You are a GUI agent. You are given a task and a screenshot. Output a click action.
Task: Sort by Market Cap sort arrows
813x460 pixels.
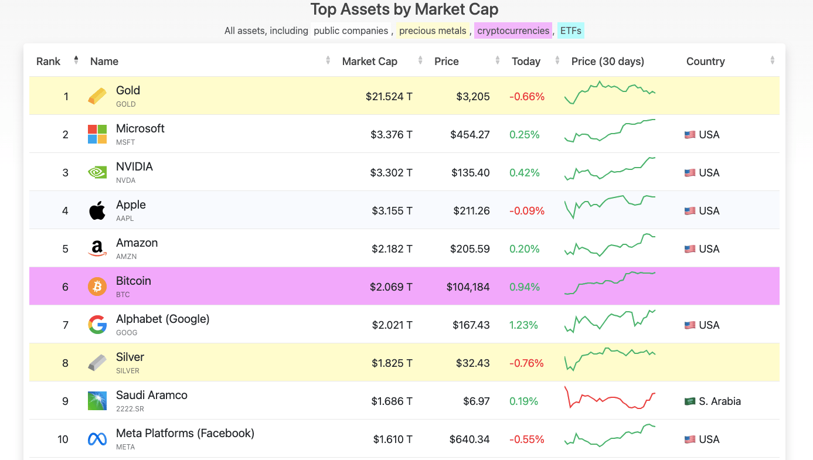point(420,60)
